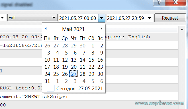This screenshot has width=188, height=109.
Task: Click the help question mark button
Action: pyautogui.click(x=159, y=3)
